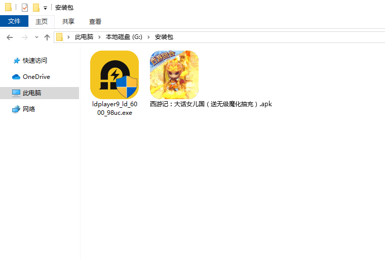This screenshot has width=385, height=259.
Task: Open the customize quick access toolbar dropdown
Action: [x=45, y=8]
